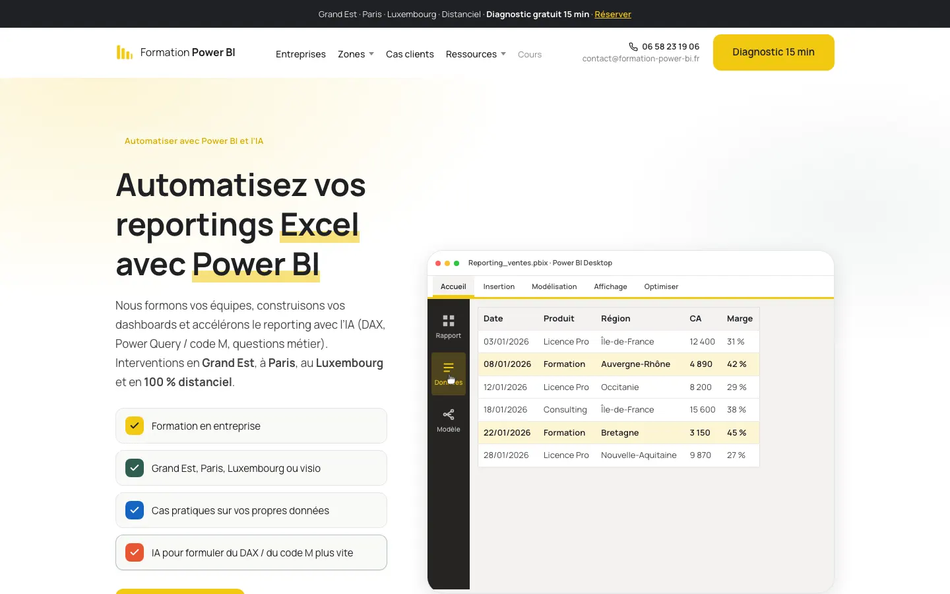The width and height of the screenshot is (950, 594).
Task: Select the Nouvelle-Aquitaine region cell
Action: tap(639, 455)
